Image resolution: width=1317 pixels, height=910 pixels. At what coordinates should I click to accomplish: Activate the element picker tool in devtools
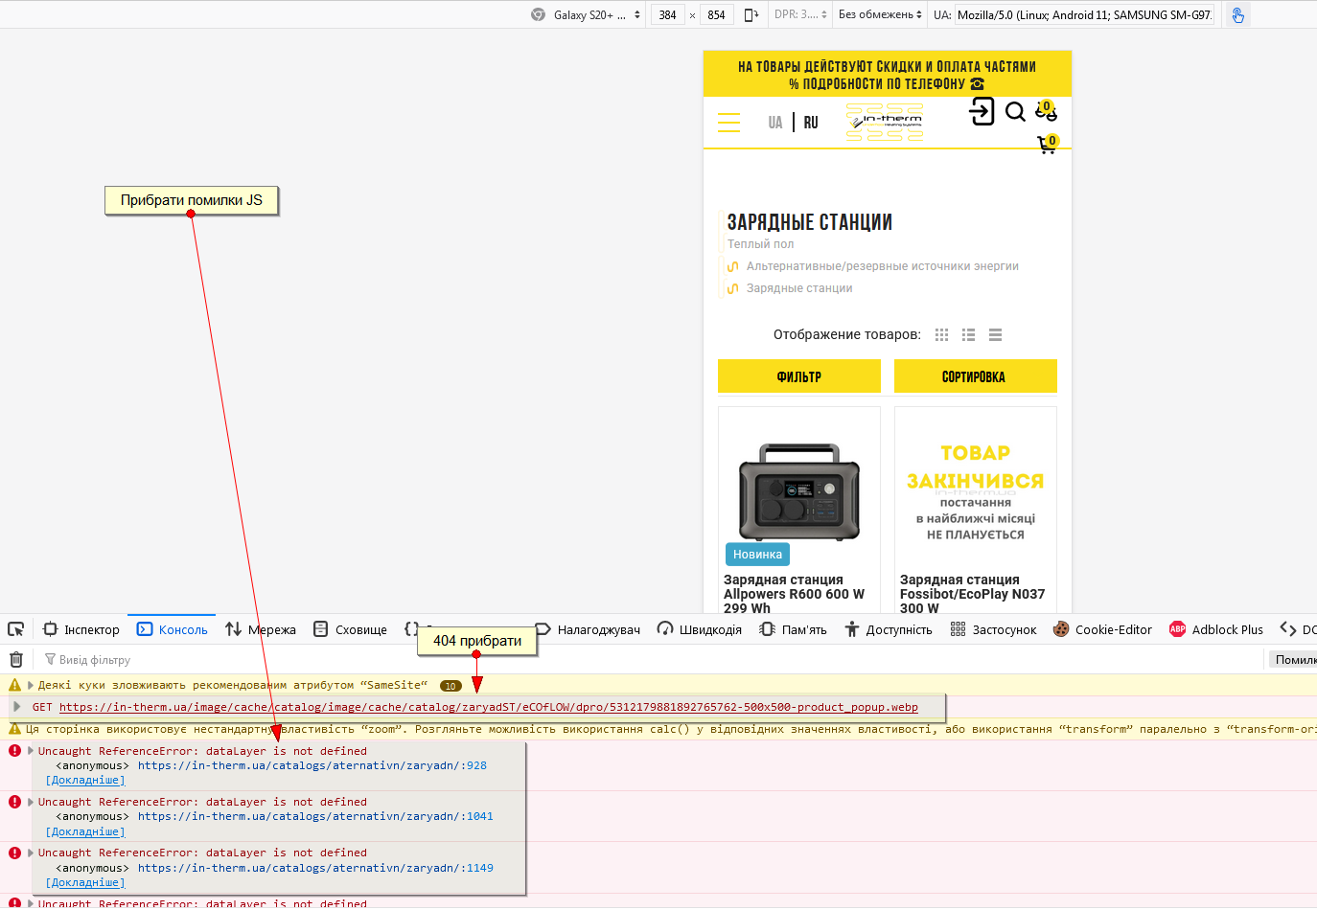16,629
